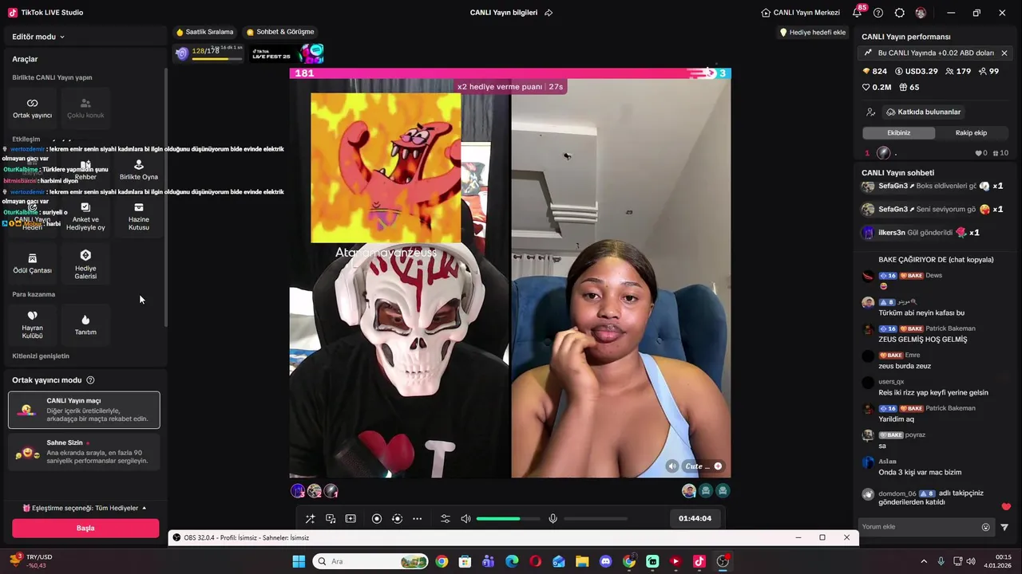The width and height of the screenshot is (1022, 574).
Task: Maximize the OBS 32.0.4 window
Action: click(x=822, y=537)
